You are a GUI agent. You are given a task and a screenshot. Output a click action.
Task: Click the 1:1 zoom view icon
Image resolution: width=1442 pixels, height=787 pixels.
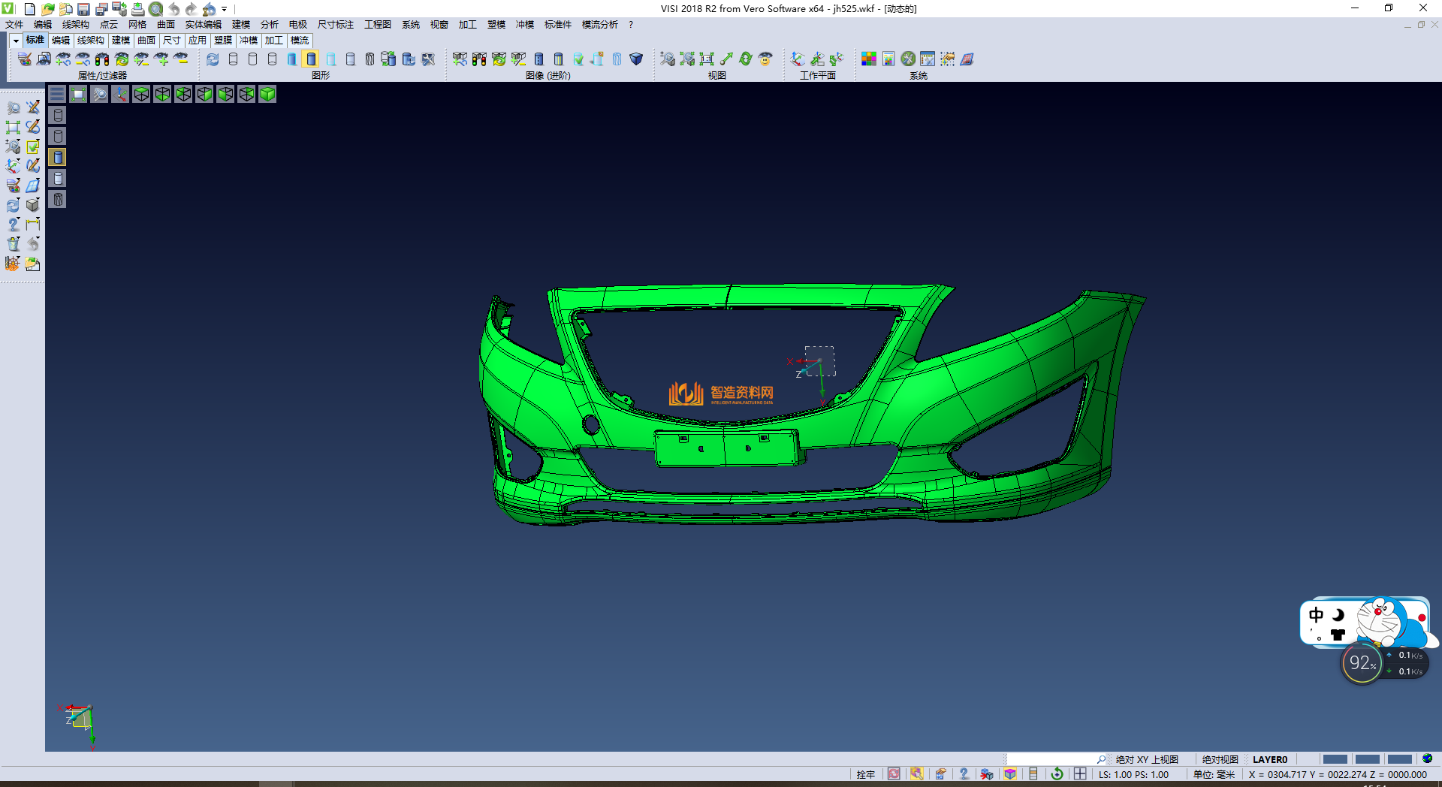(707, 59)
